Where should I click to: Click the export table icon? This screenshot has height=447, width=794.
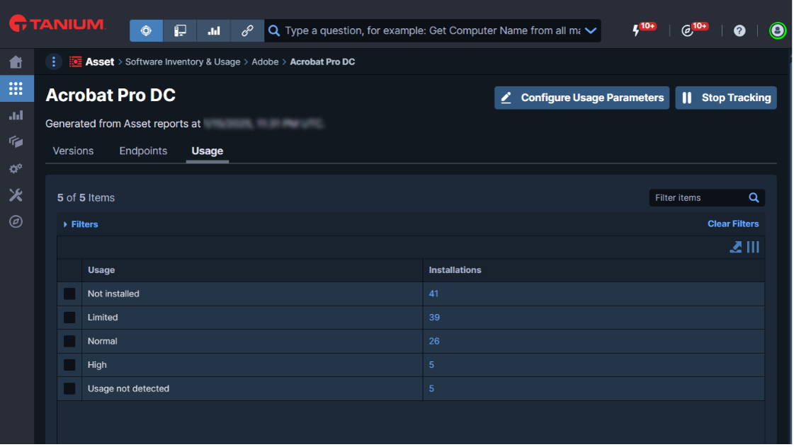(x=735, y=247)
